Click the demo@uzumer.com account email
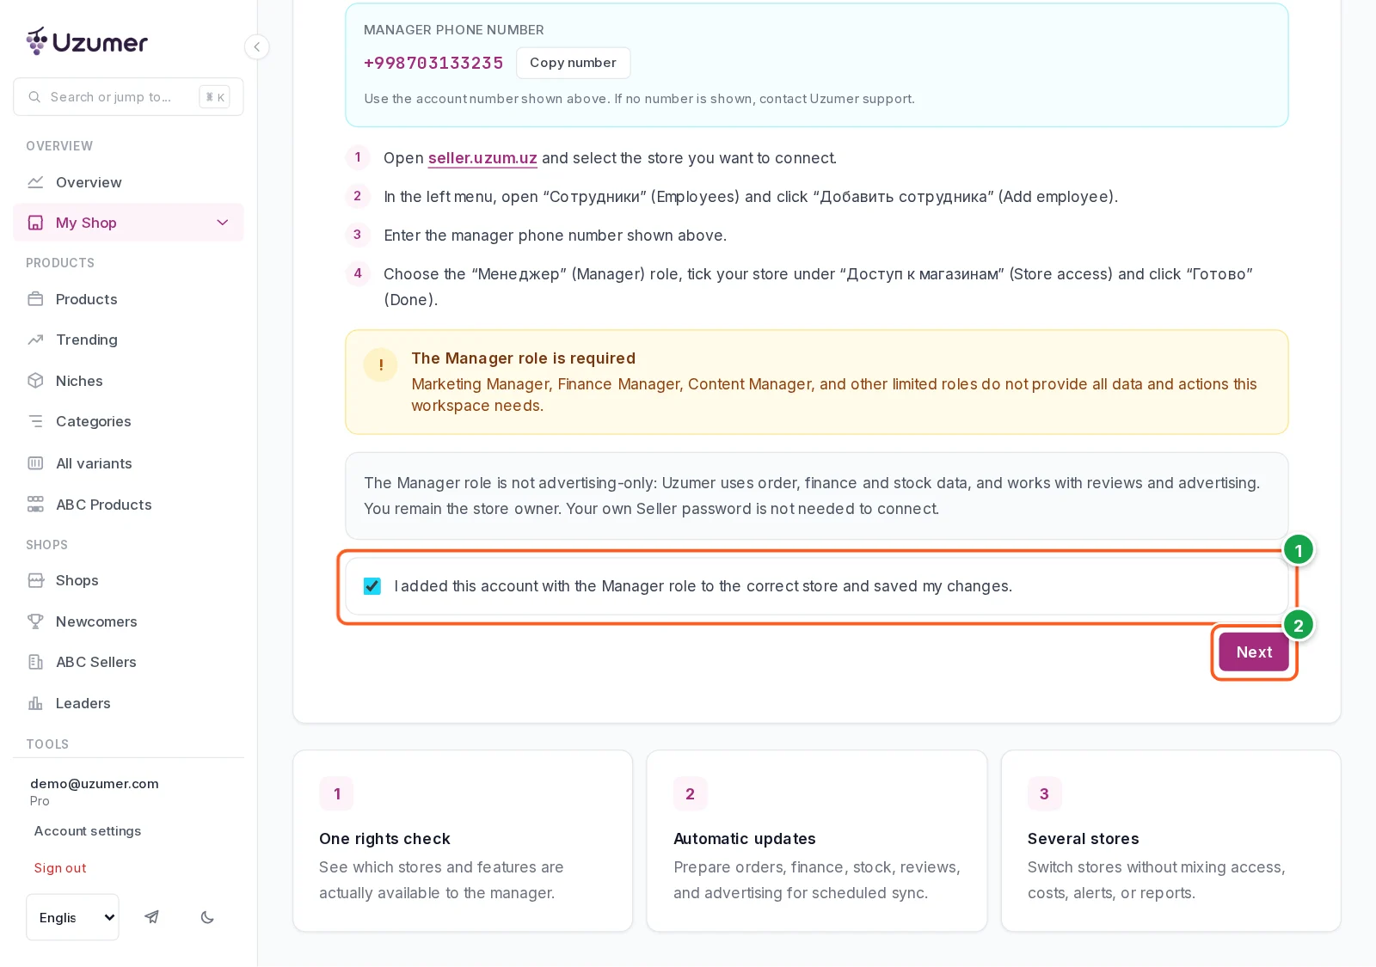 tap(95, 784)
